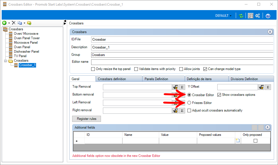Click the list layout icon in blue bar
Screen dimensions: 278x165
point(251,16)
